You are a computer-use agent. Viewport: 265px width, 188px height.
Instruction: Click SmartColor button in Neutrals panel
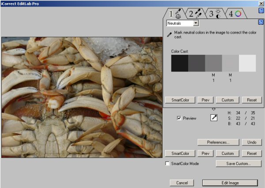(180, 100)
